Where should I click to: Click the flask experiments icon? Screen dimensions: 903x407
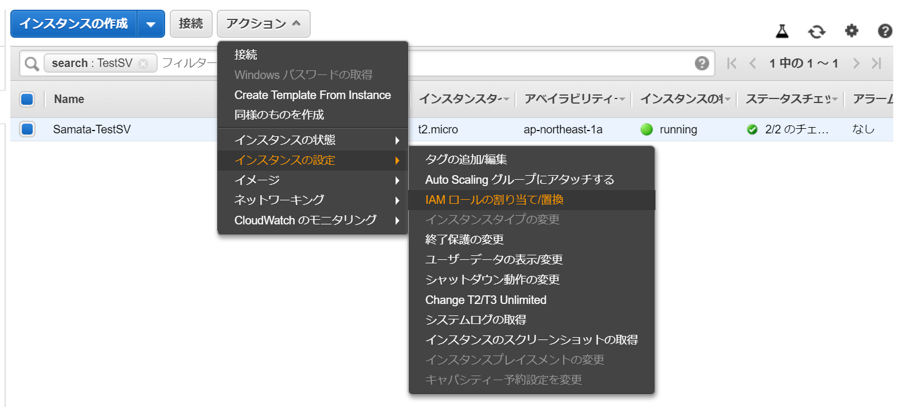[x=782, y=31]
